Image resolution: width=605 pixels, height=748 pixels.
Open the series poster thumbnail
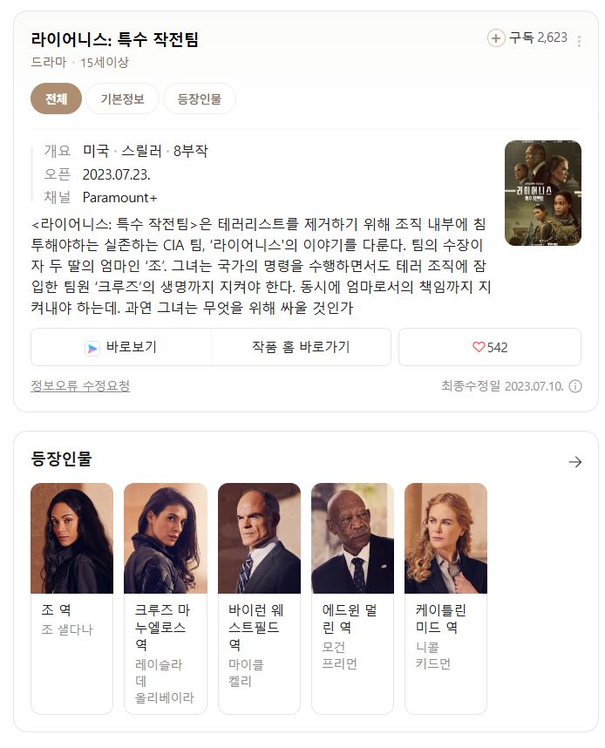pos(543,194)
